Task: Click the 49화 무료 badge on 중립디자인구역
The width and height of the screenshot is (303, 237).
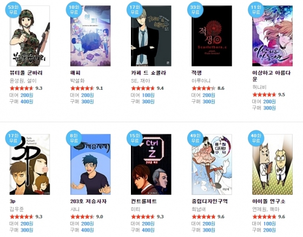Action: (195, 138)
